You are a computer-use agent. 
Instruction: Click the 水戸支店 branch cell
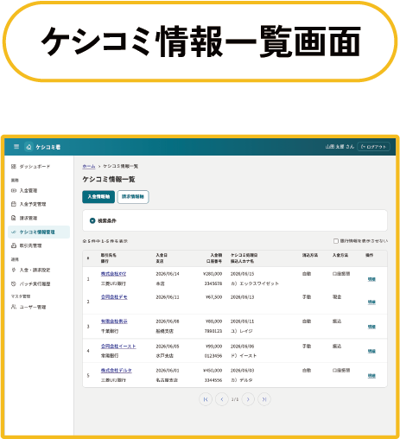click(x=165, y=356)
